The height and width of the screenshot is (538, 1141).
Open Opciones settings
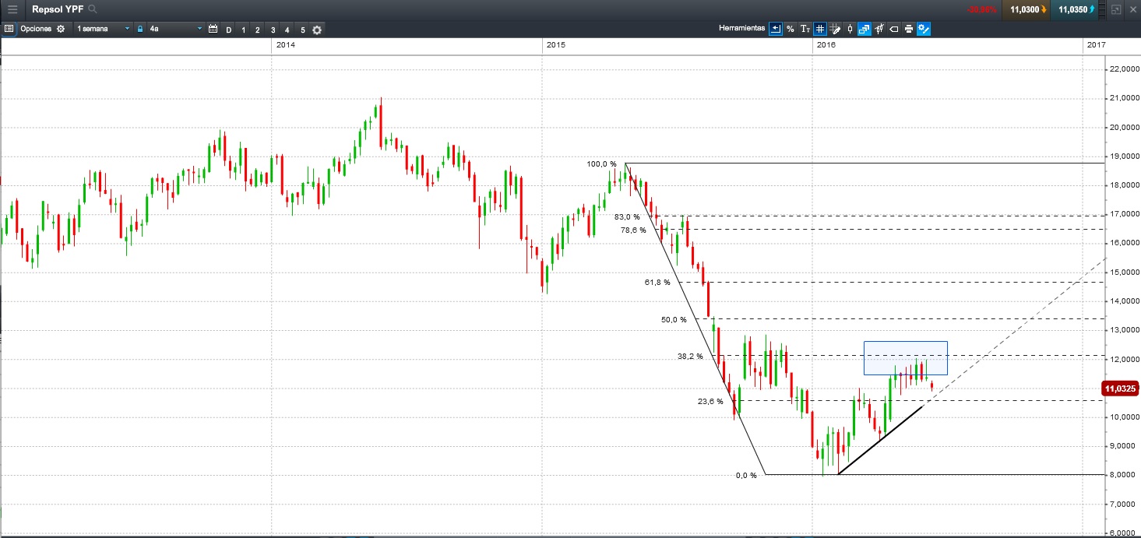coord(43,29)
